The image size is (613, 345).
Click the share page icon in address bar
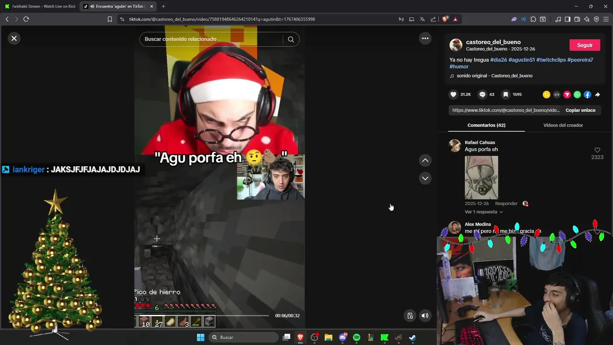[x=433, y=19]
